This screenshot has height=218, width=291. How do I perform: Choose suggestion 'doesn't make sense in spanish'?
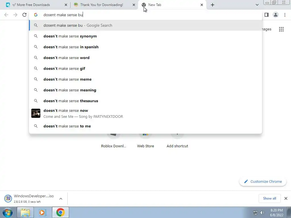click(x=145, y=47)
